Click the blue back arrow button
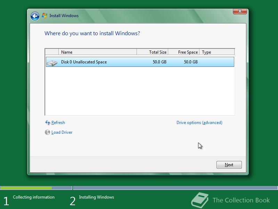 [35, 16]
